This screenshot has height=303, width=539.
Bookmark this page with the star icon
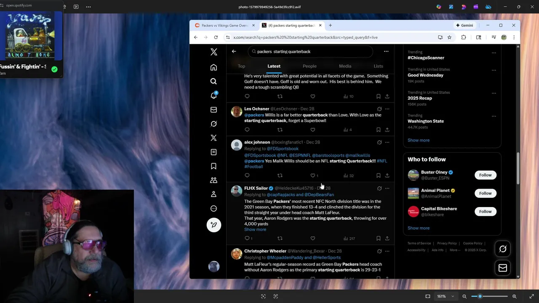pyautogui.click(x=449, y=37)
